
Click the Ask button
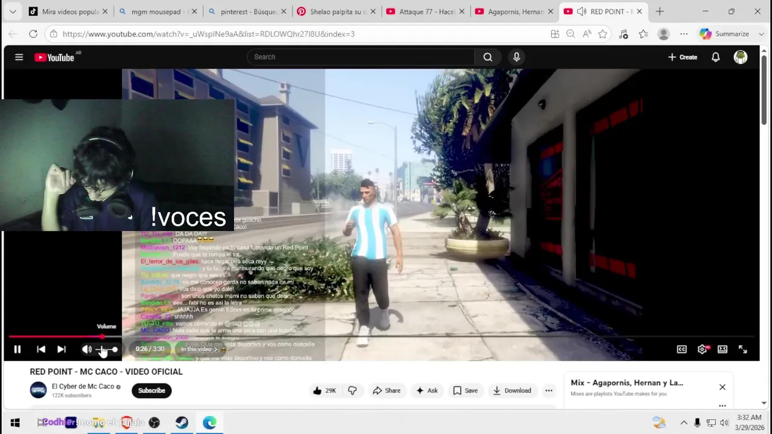tap(426, 391)
